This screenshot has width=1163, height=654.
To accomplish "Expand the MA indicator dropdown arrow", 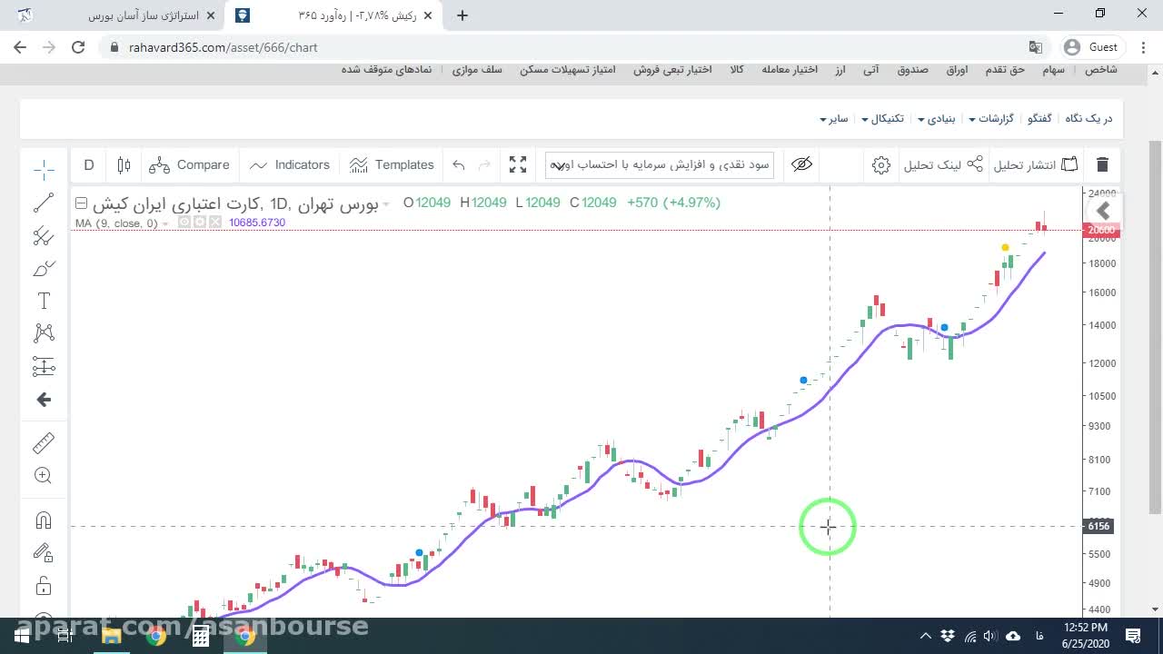I will click(165, 223).
